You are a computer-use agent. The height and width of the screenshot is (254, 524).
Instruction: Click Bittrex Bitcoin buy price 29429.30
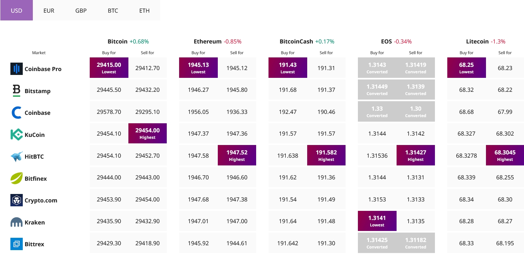[x=109, y=243]
